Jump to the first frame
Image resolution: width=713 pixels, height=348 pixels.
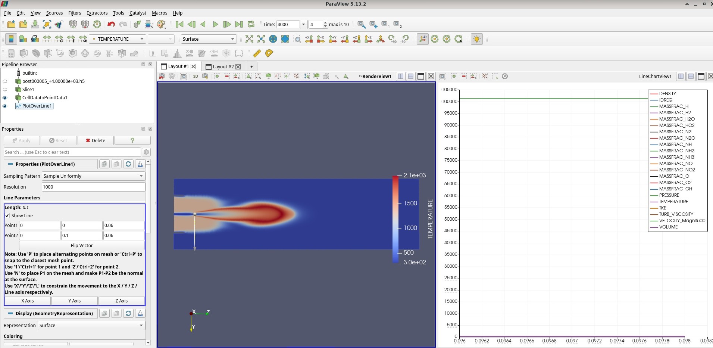coord(179,24)
